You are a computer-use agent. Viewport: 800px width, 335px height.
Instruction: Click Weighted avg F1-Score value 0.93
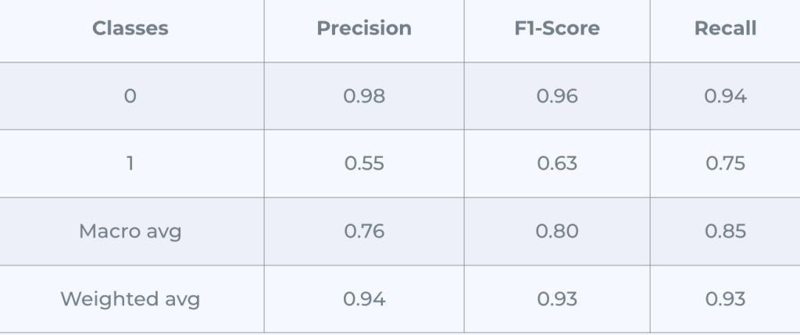point(557,299)
